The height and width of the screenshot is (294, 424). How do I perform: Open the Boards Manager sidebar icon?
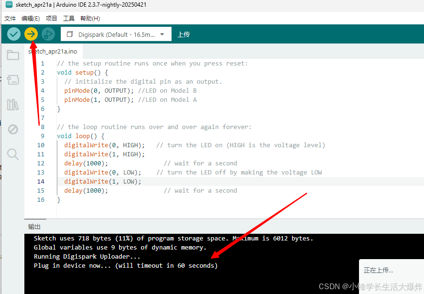13,79
